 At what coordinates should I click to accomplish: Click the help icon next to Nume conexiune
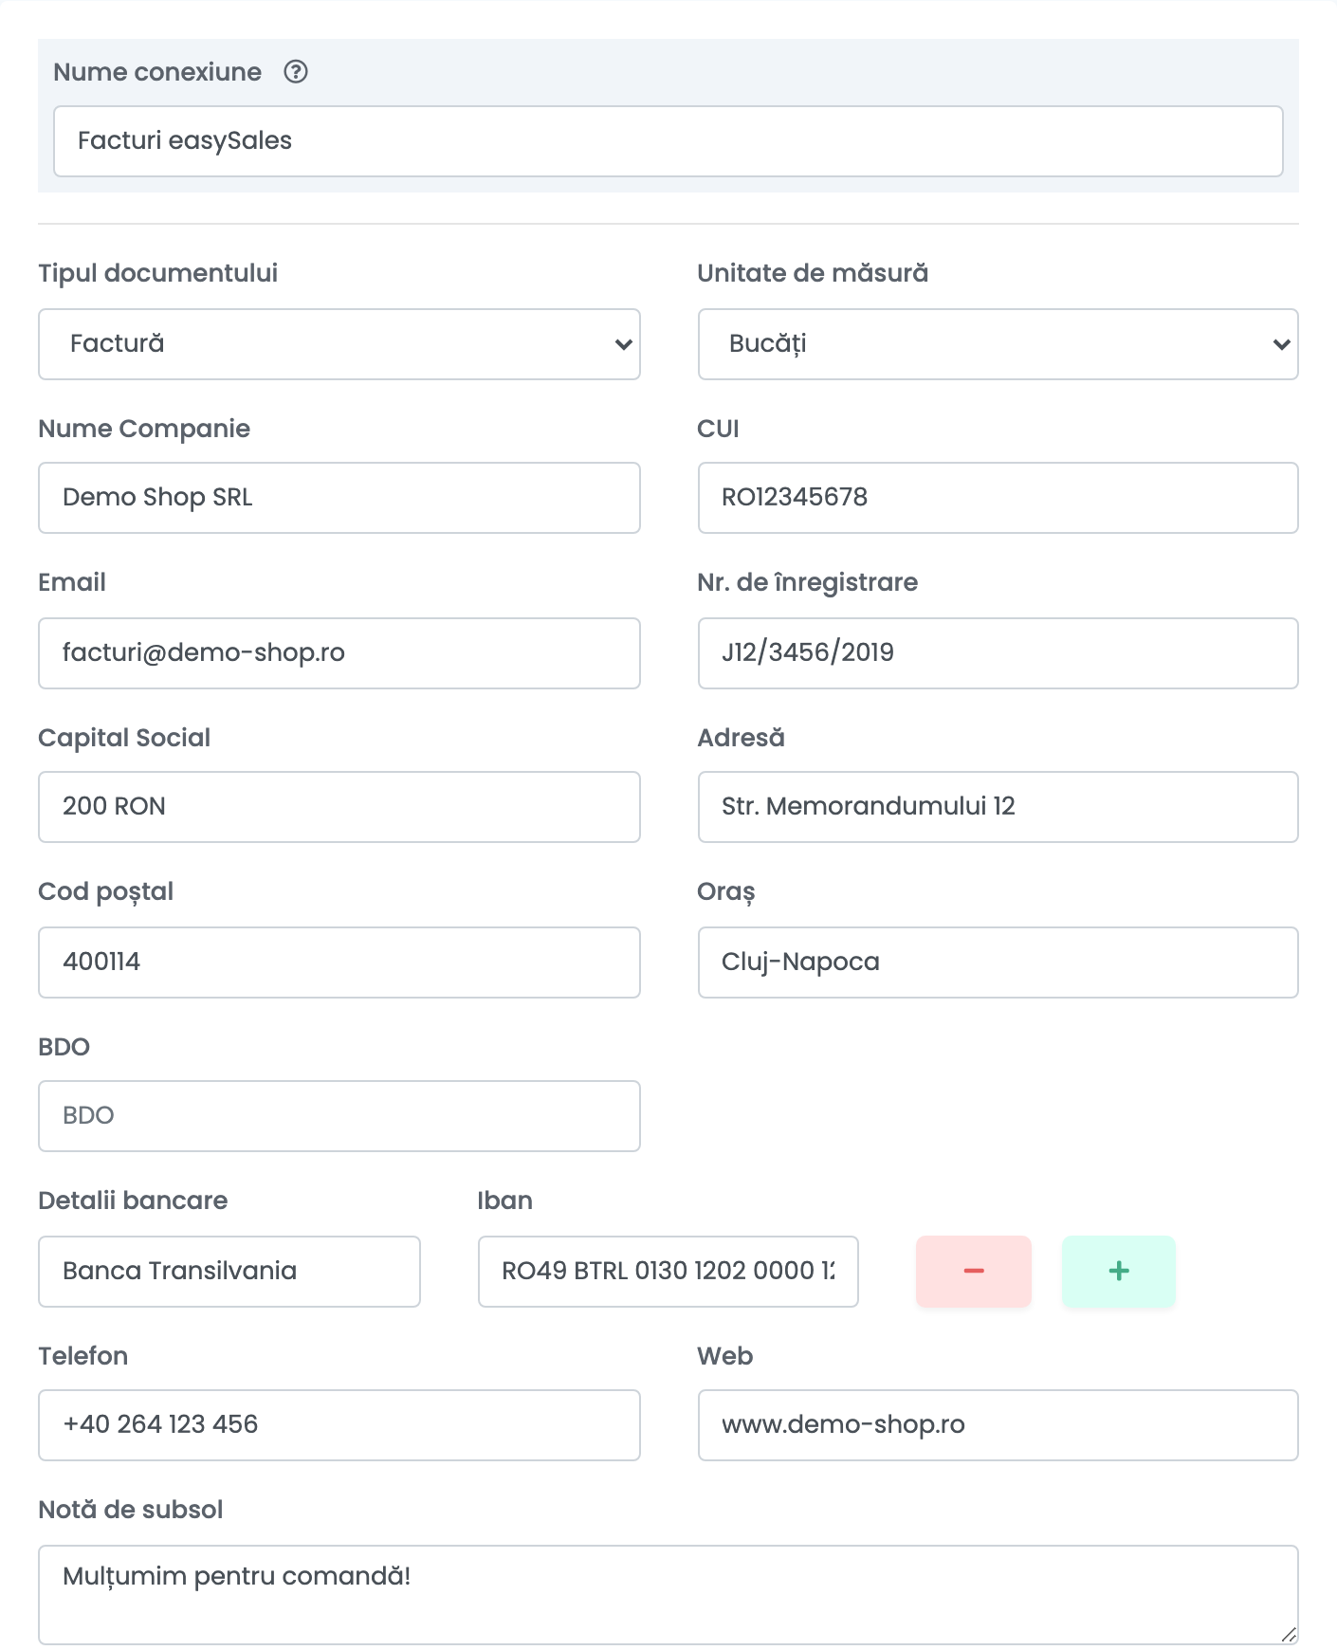pyautogui.click(x=296, y=72)
